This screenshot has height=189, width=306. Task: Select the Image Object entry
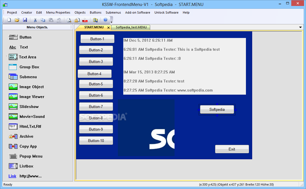point(26,87)
